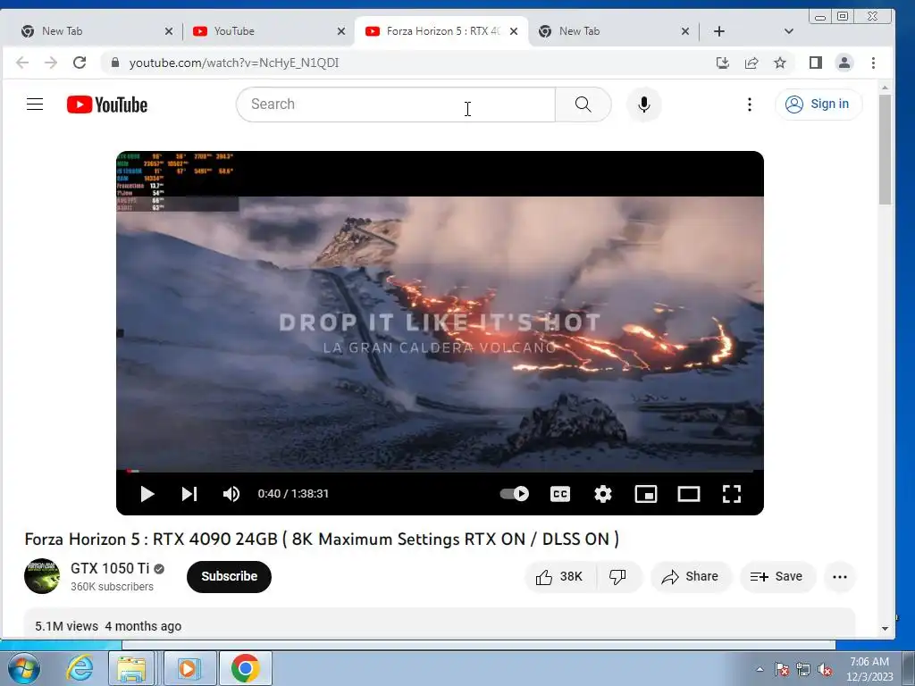Open the YouTube guide hamburger menu
Viewport: 915px width, 686px height.
click(x=35, y=105)
